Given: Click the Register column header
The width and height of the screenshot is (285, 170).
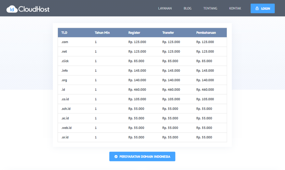Looking at the screenshot, I should click(x=134, y=33).
